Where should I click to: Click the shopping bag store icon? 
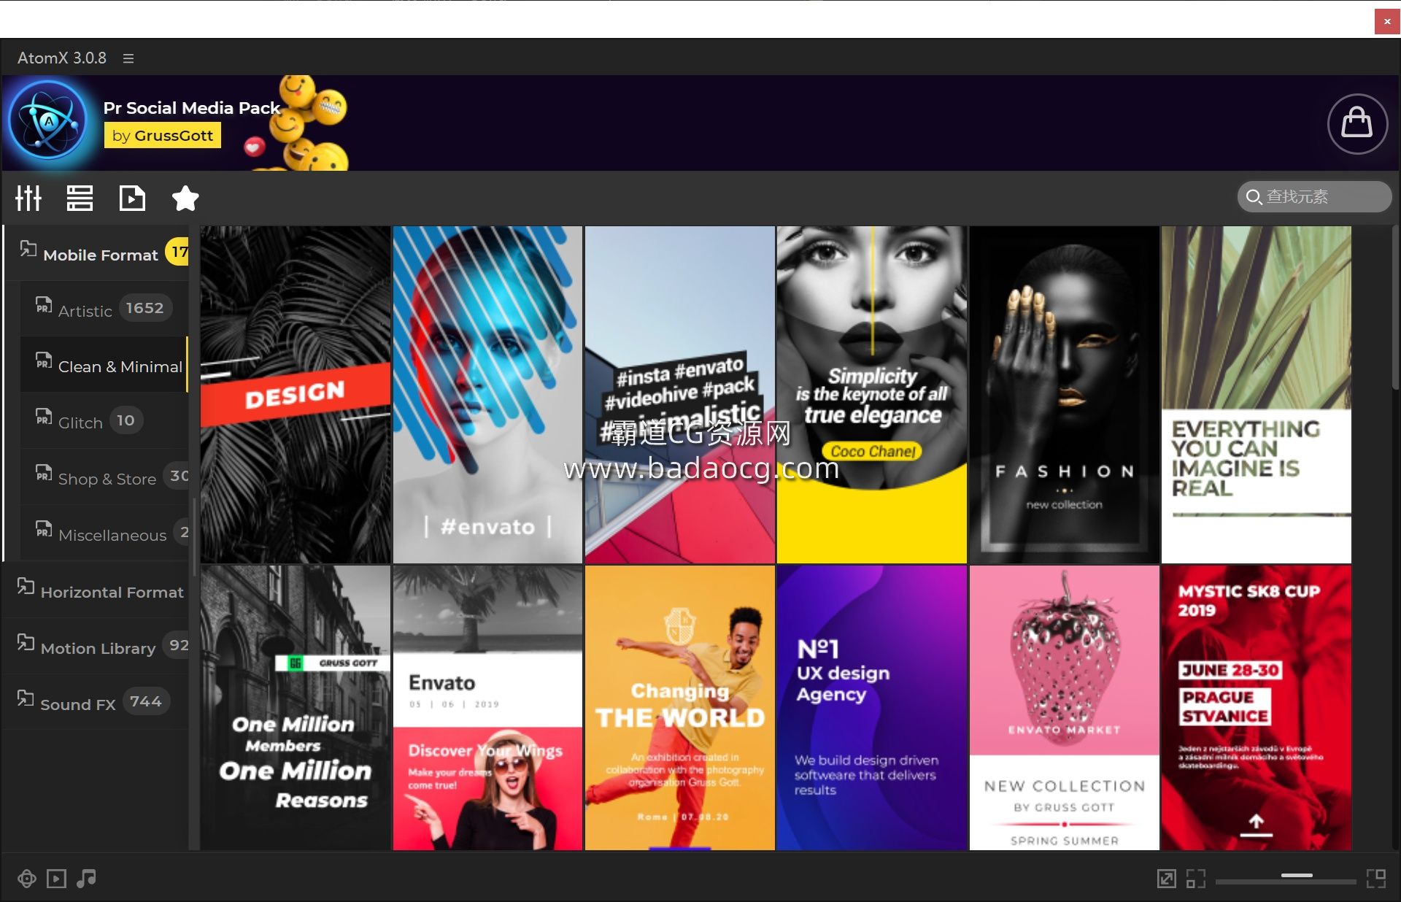1357,123
